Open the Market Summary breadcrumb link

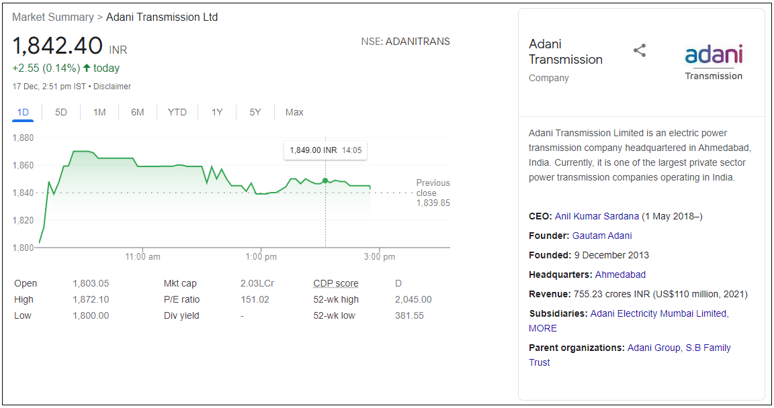(53, 17)
